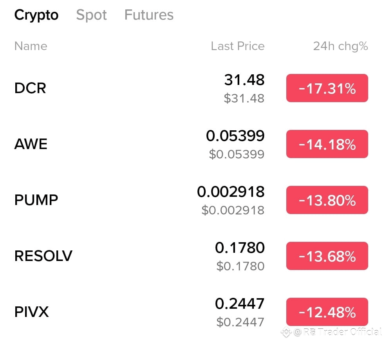
Task: Click the Binance logo watermark icon
Action: tap(286, 332)
